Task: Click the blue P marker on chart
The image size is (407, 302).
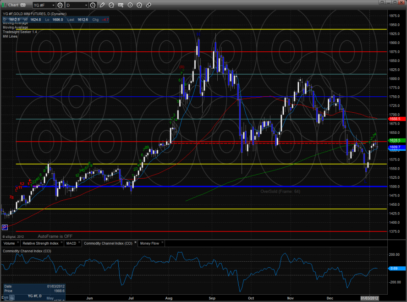Action: [x=5, y=227]
